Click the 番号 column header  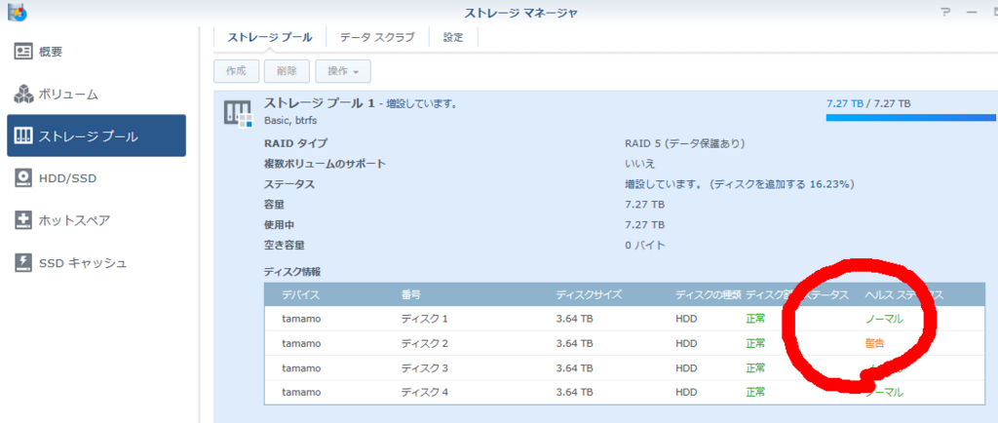[x=410, y=295]
